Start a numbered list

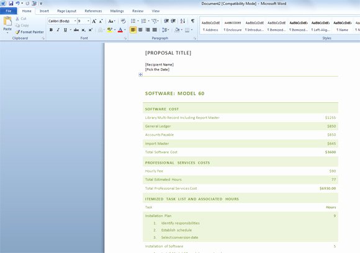point(144,21)
